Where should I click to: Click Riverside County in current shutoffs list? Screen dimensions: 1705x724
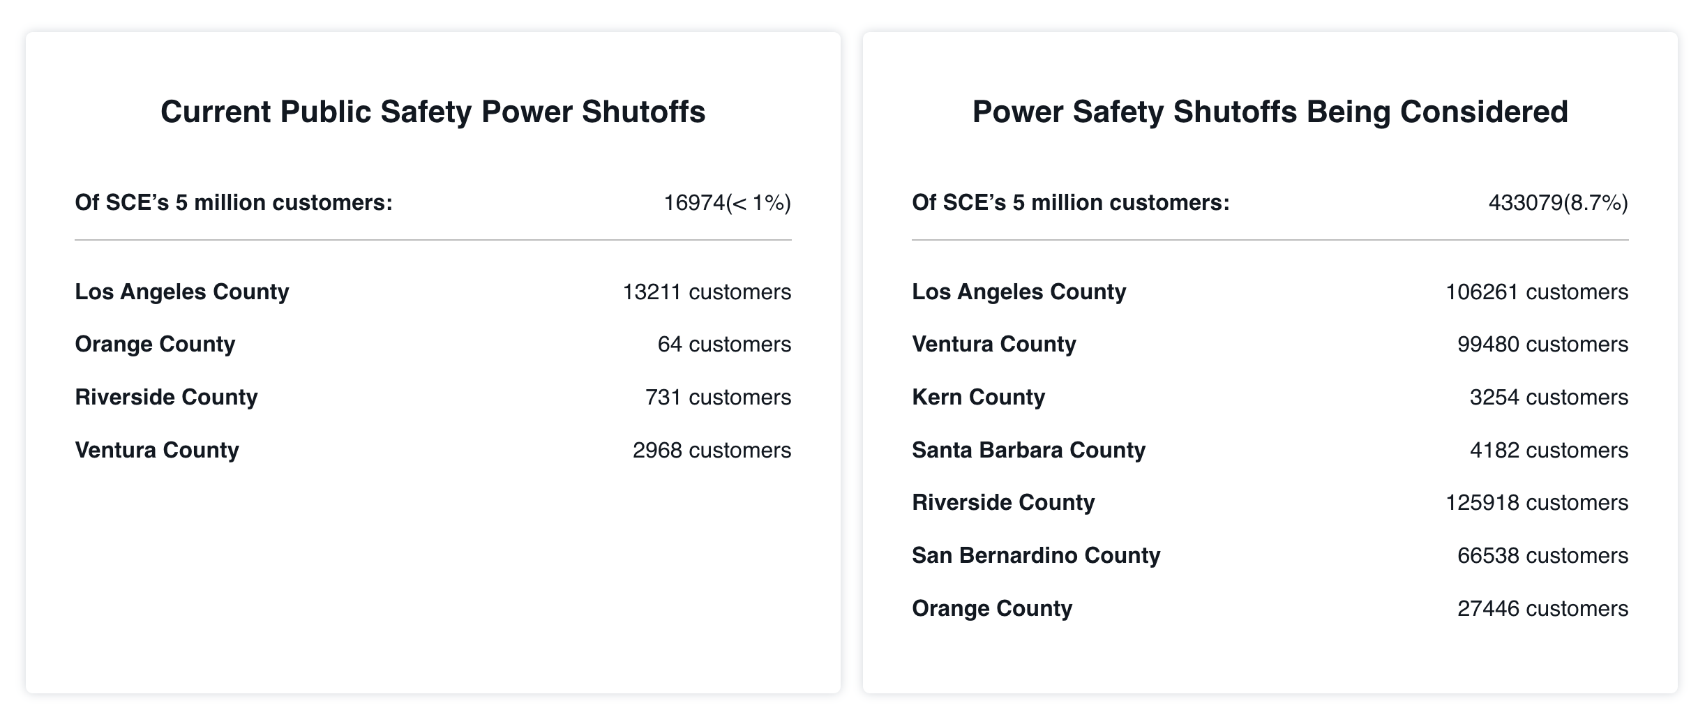click(166, 397)
